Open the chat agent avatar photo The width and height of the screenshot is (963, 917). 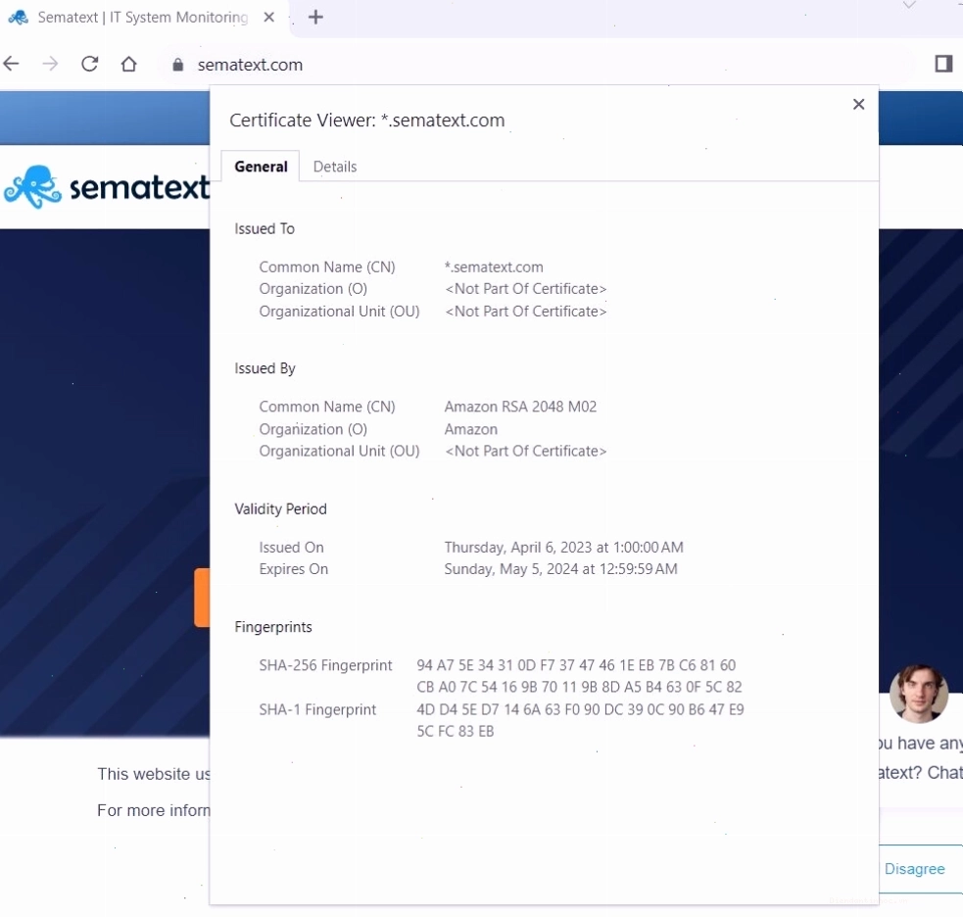[919, 694]
